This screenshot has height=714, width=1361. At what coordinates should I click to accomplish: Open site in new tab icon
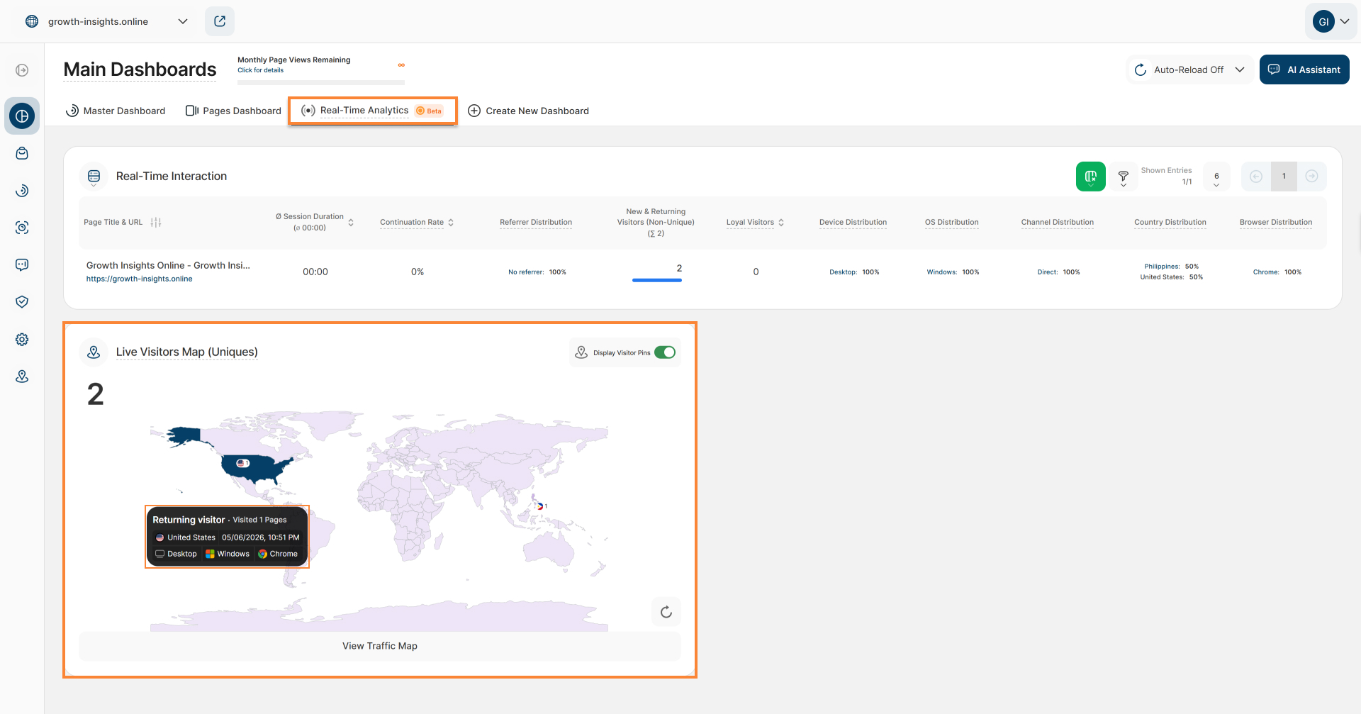click(x=220, y=21)
